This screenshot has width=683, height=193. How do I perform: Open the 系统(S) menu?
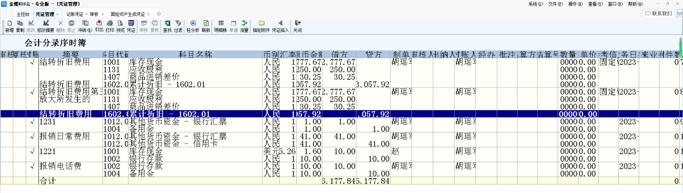tap(535, 4)
